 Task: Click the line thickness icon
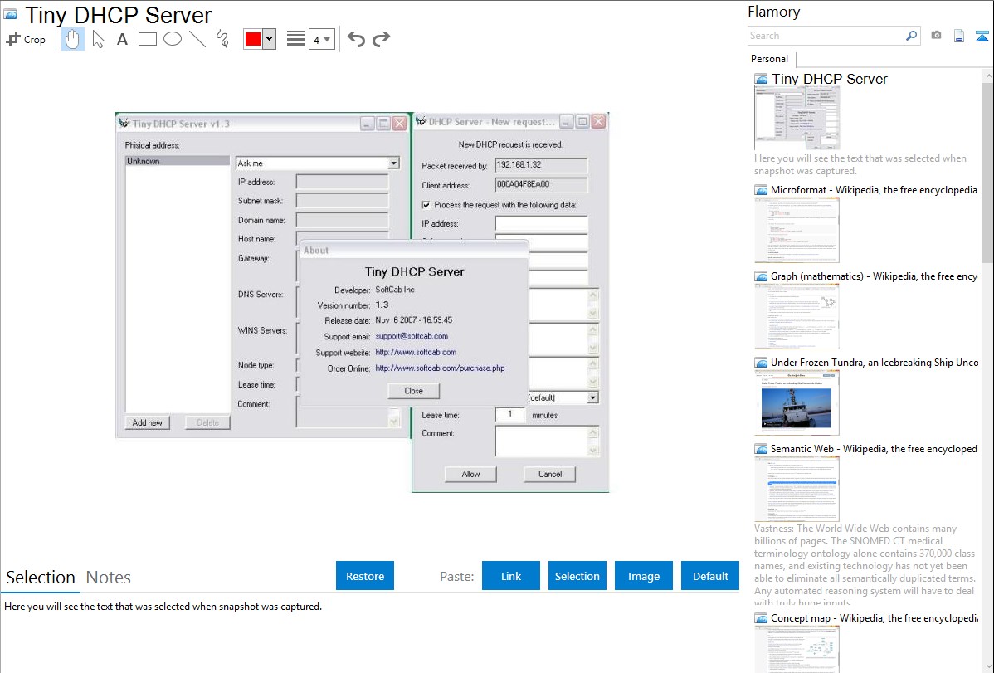[x=296, y=39]
